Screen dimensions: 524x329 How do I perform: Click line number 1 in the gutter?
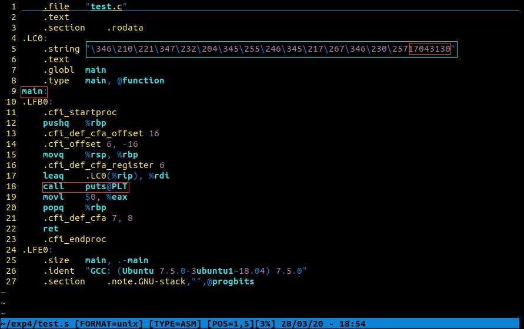click(14, 6)
